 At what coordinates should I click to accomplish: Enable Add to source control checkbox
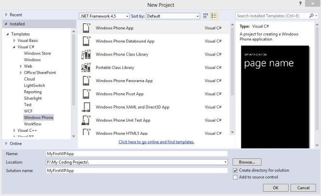point(235,177)
